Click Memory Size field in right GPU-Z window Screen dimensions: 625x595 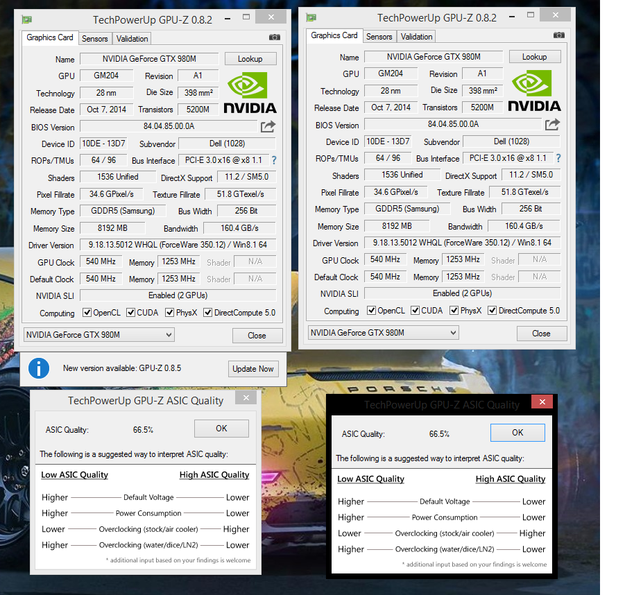click(x=397, y=226)
